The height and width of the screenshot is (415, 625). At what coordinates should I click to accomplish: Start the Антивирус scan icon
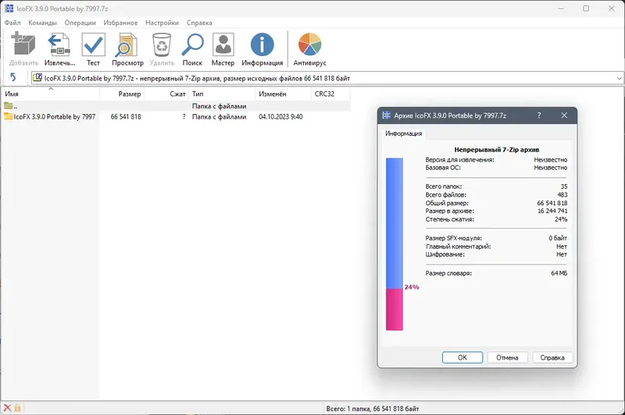309,44
